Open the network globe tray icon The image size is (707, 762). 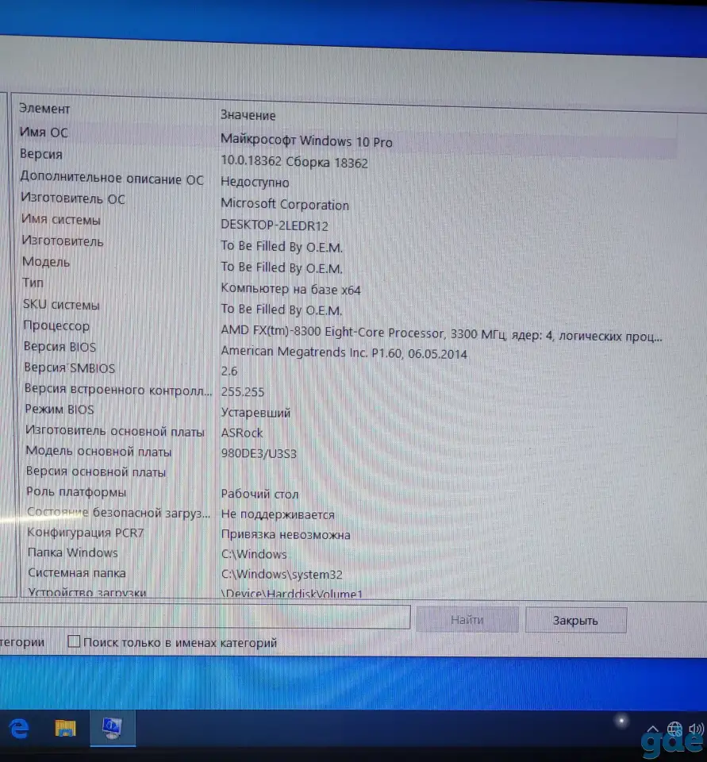click(674, 729)
